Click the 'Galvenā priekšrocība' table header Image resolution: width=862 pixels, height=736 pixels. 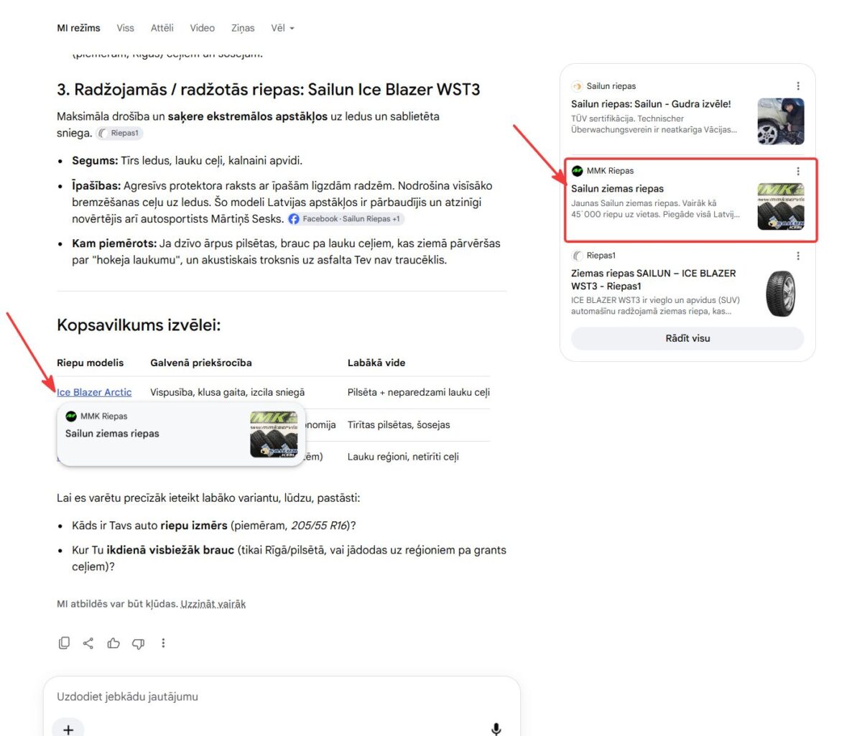click(x=201, y=363)
